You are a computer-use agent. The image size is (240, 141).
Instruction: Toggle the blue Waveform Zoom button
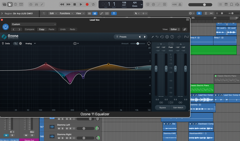click(199, 13)
